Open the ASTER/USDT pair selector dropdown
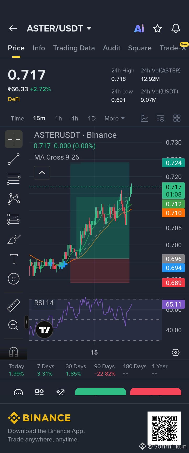The width and height of the screenshot is (189, 453). click(59, 28)
